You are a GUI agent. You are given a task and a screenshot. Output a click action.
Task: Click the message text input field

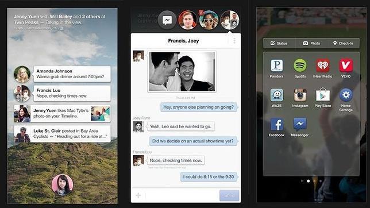[182, 195]
